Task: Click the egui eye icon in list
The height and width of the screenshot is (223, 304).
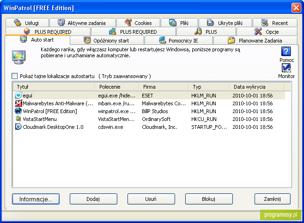Action: click(18, 95)
